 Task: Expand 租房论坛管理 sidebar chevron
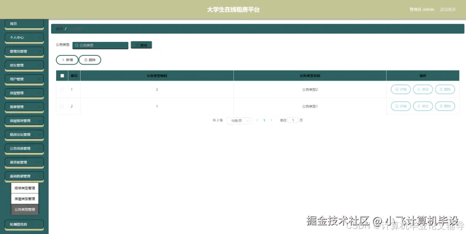tap(40, 134)
